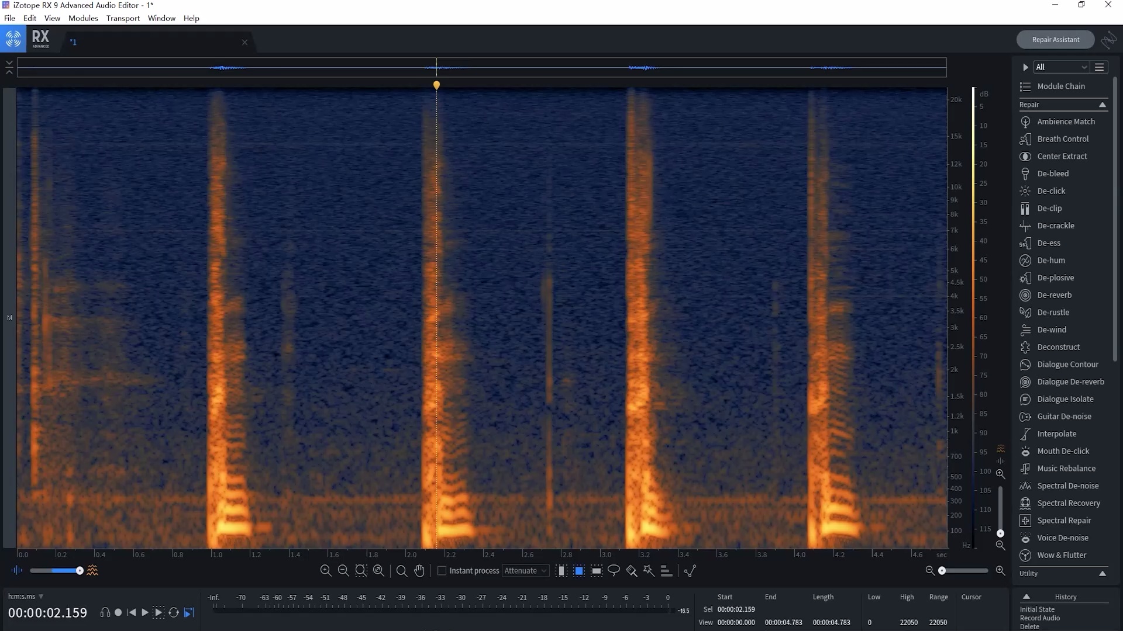The image size is (1123, 631).
Task: Toggle play selection only mode
Action: click(x=159, y=612)
